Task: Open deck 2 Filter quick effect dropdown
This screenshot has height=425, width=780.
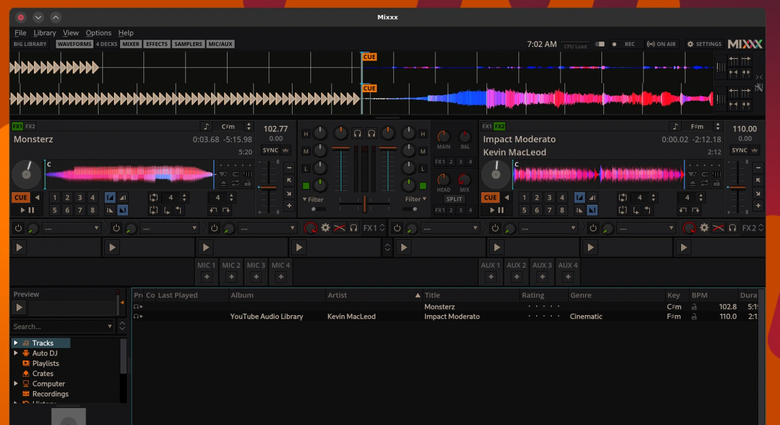Action: 415,199
